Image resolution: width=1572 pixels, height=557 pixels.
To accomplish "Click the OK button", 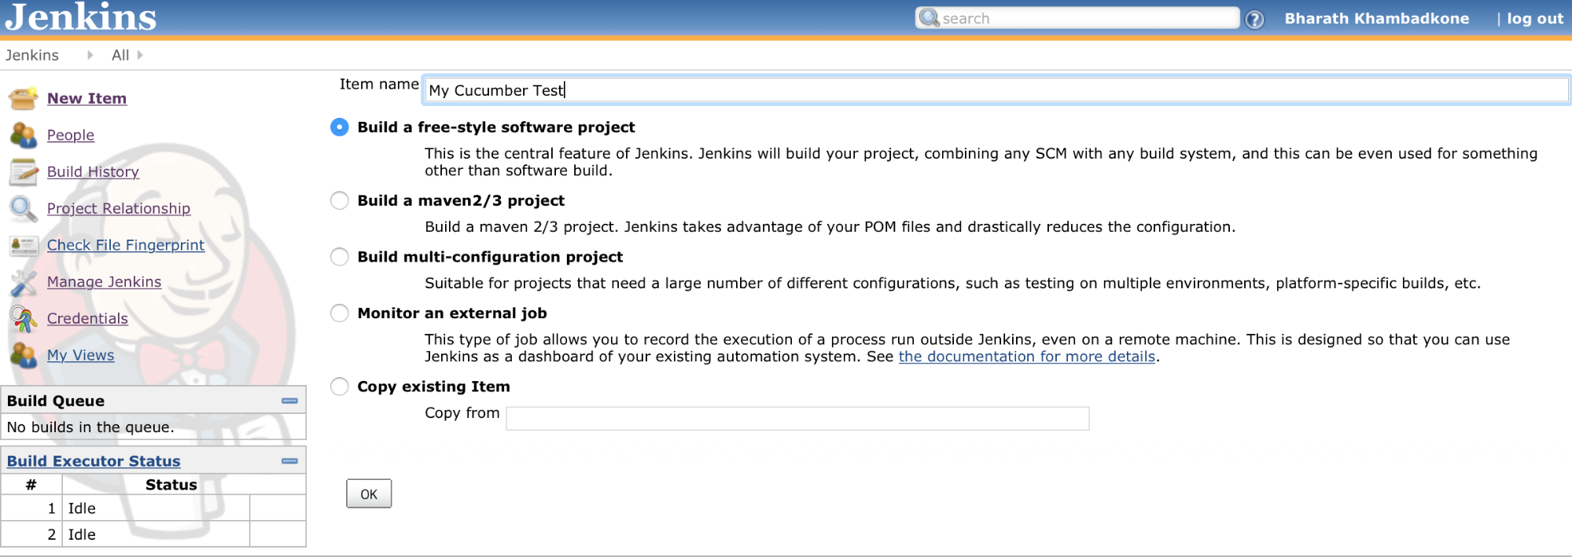I will click(369, 494).
